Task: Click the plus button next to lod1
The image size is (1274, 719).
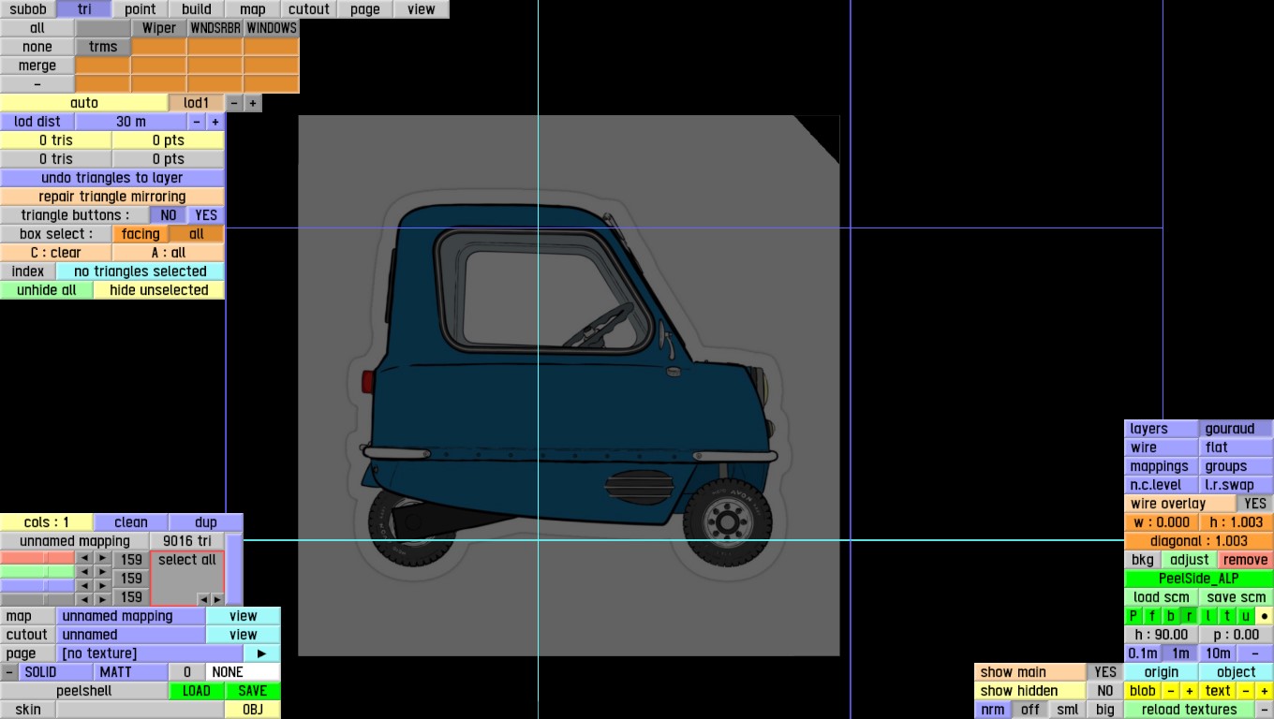Action: click(253, 103)
